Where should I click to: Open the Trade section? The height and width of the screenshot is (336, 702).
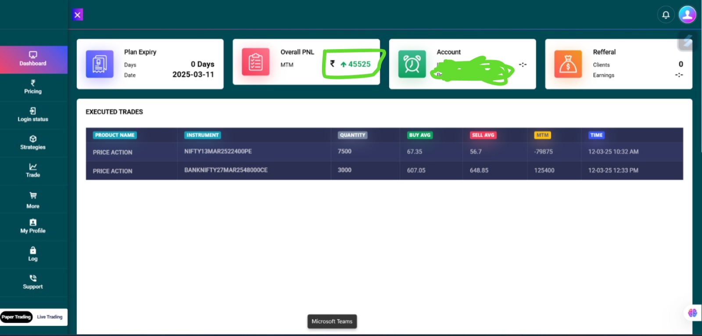[x=33, y=170]
